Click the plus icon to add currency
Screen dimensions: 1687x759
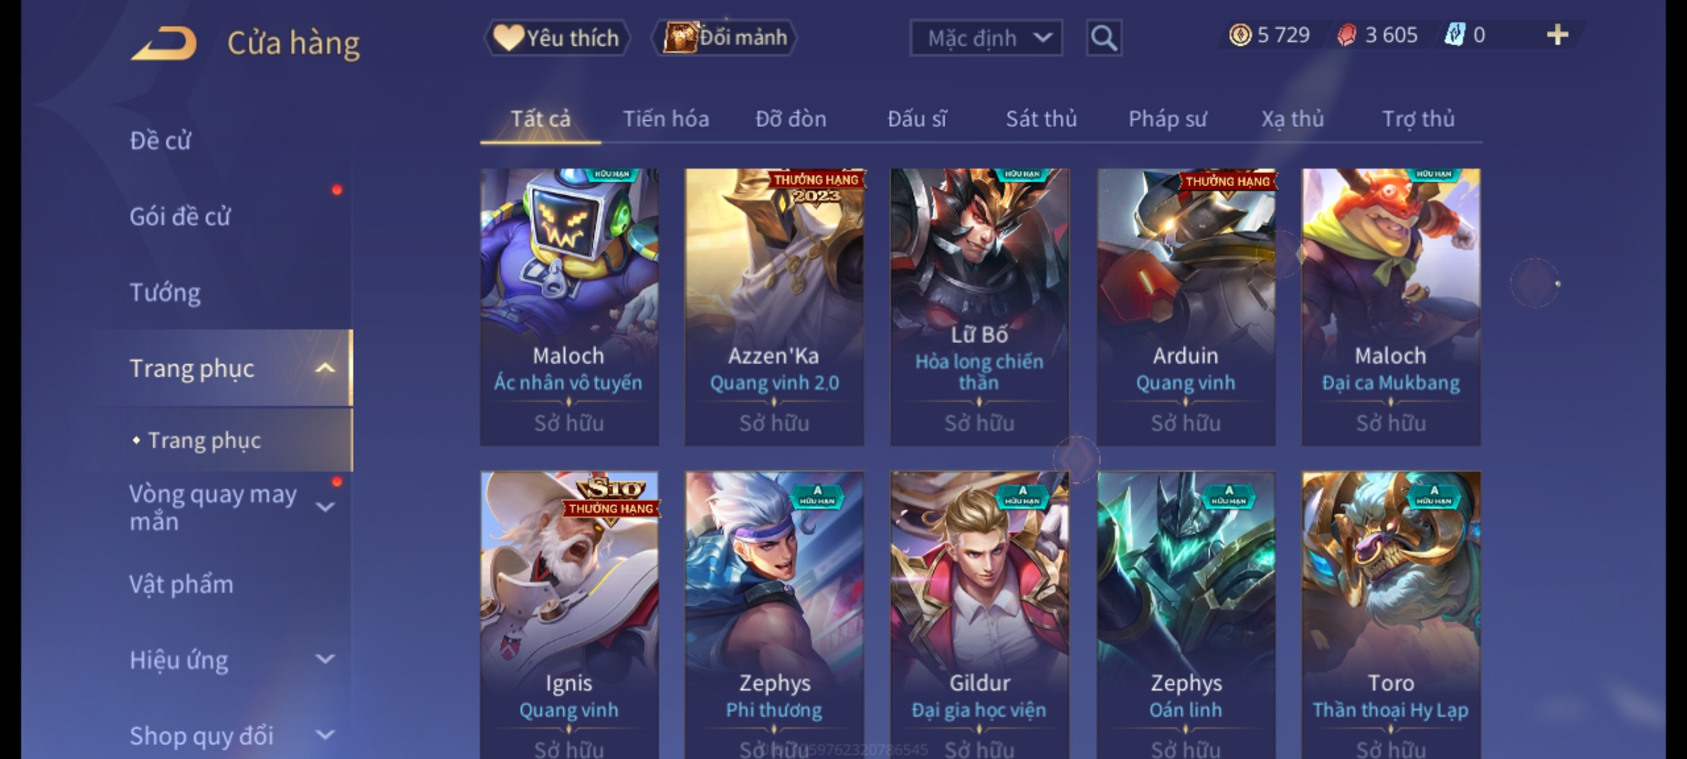point(1558,35)
